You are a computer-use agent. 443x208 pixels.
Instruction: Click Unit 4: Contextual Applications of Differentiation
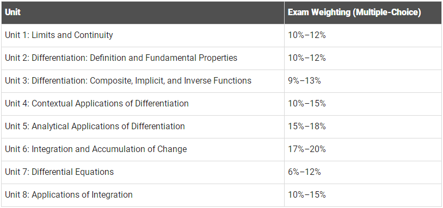tap(97, 103)
